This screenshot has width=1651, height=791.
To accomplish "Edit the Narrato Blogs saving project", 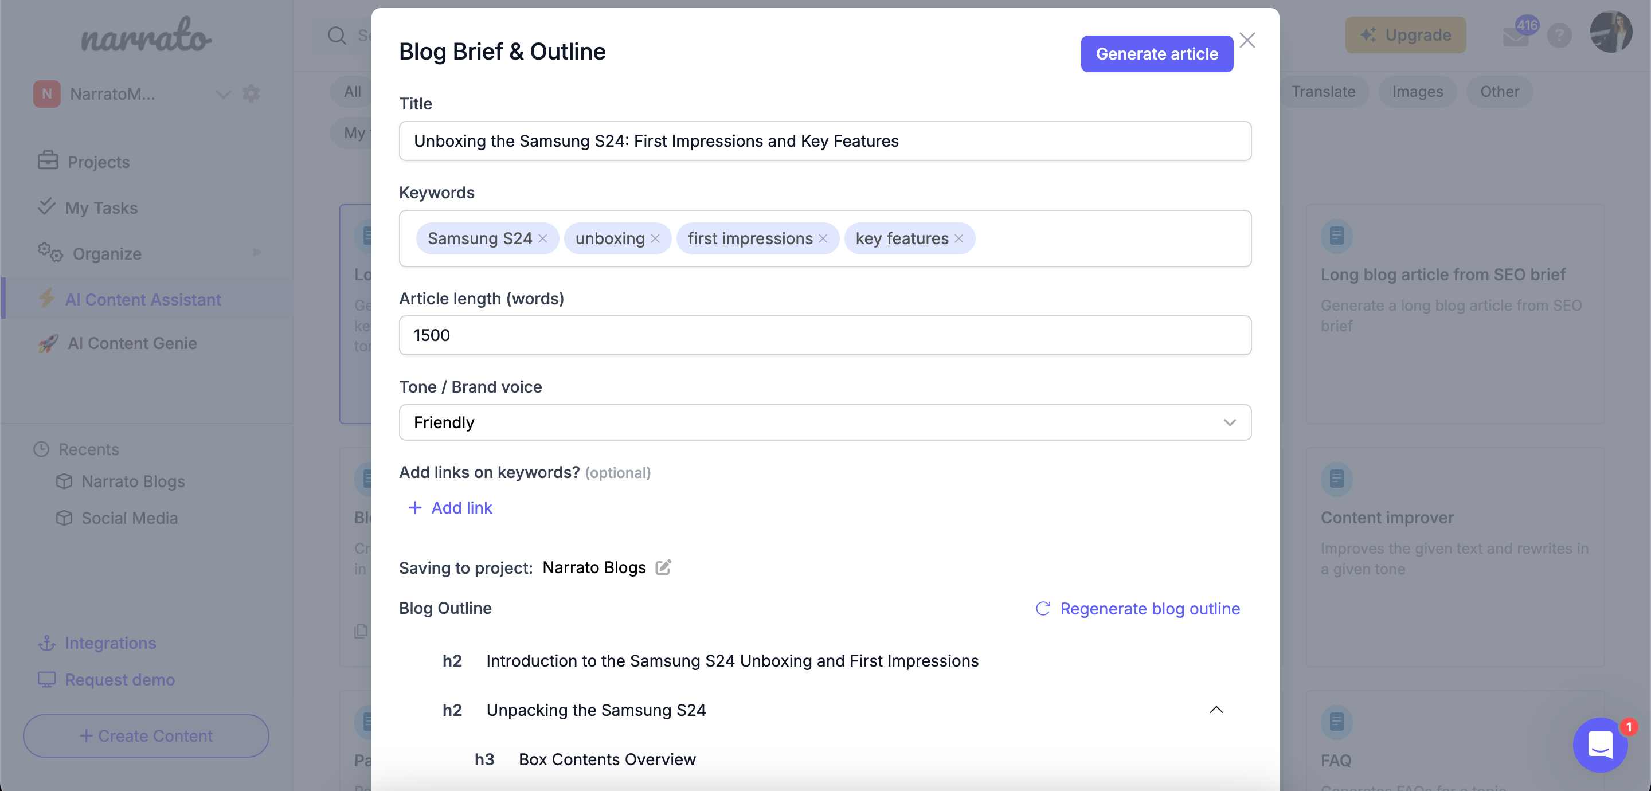I will click(663, 567).
